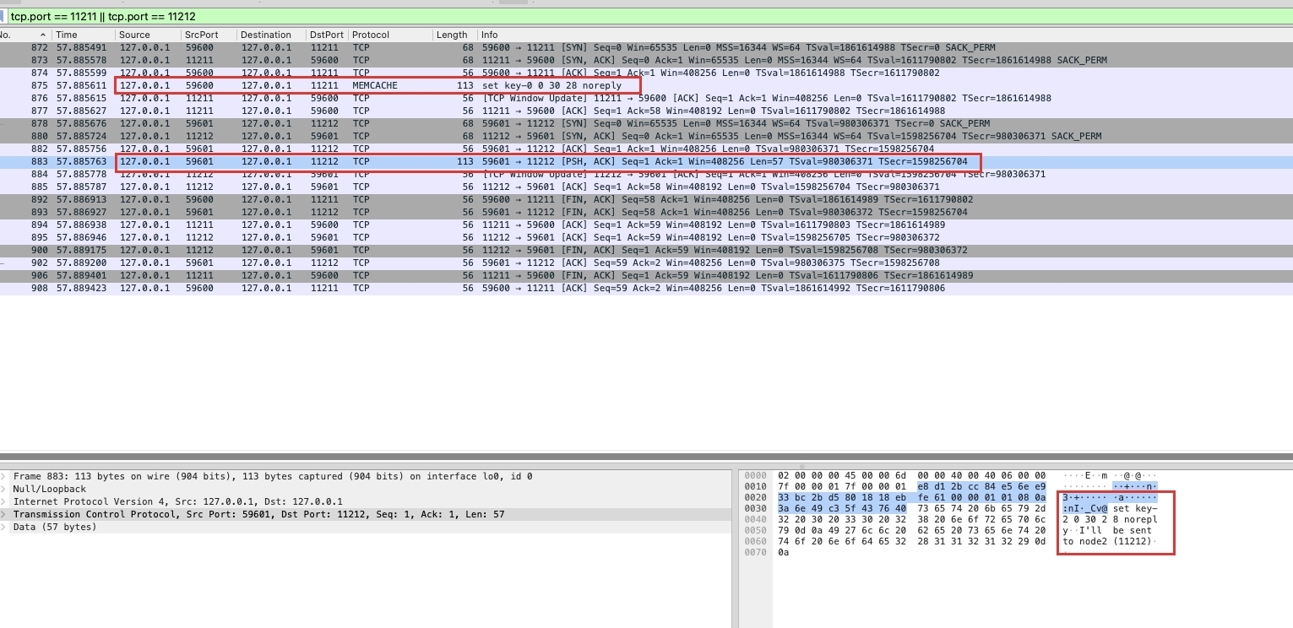1293x628 pixels.
Task: Select the MEMCACHE packet 875
Action: (338, 85)
